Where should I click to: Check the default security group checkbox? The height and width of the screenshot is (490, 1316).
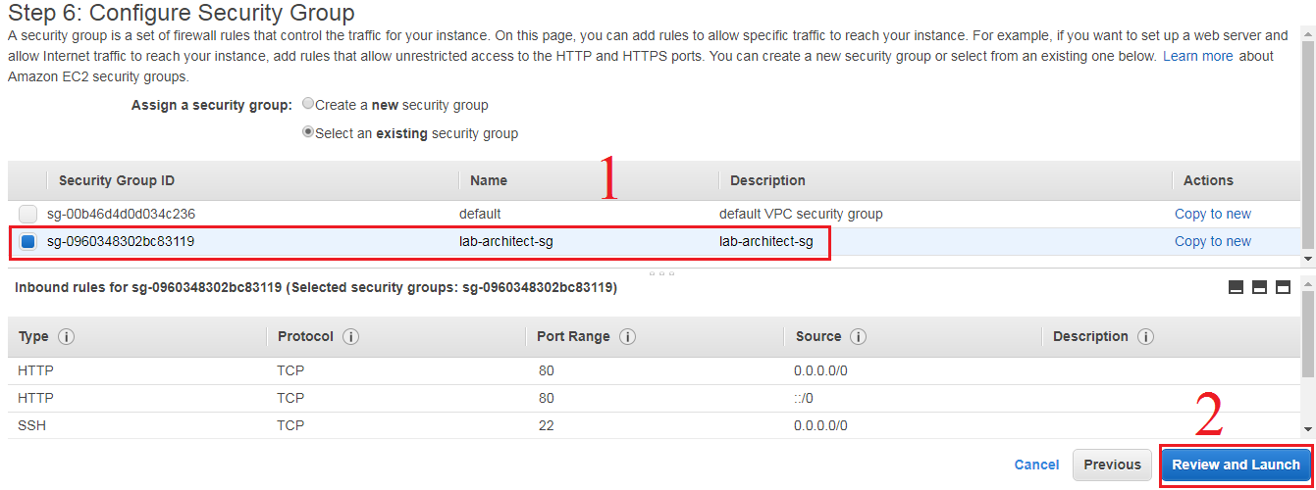(x=27, y=214)
